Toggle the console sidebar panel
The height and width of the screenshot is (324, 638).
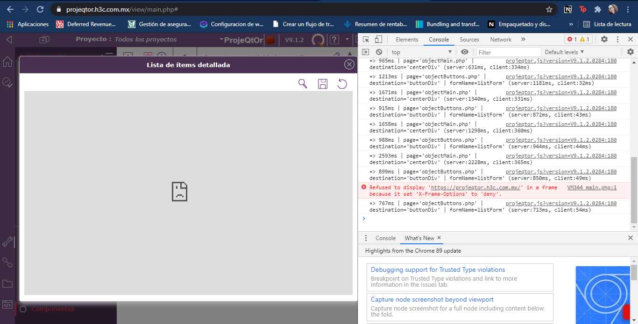[366, 52]
